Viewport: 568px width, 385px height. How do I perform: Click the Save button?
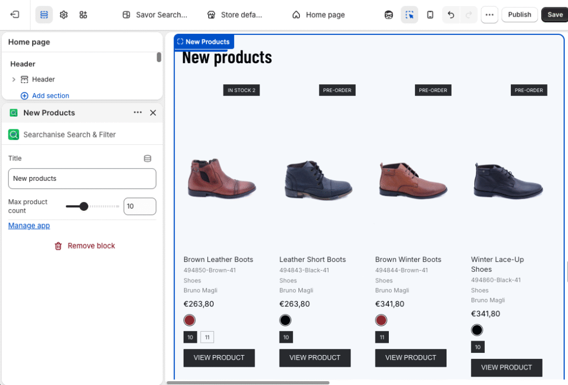point(555,15)
